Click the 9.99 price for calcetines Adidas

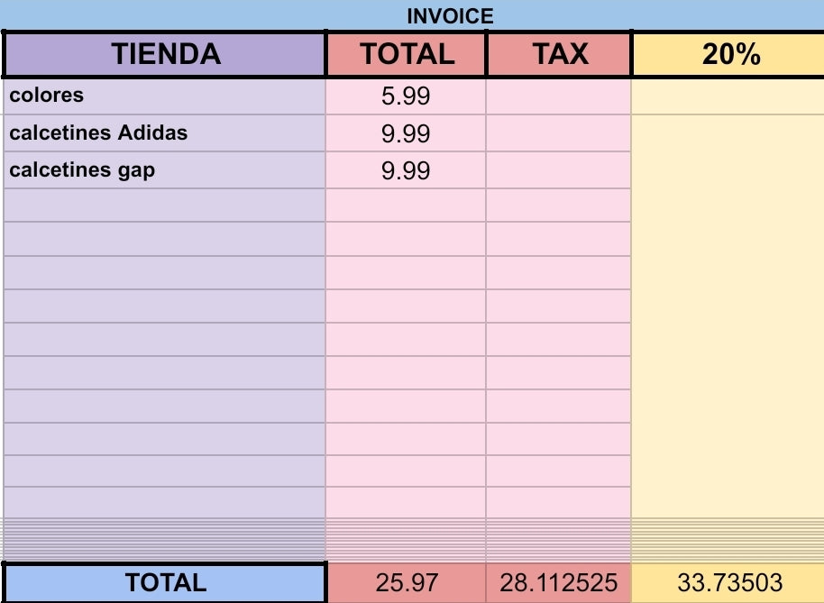(x=406, y=134)
